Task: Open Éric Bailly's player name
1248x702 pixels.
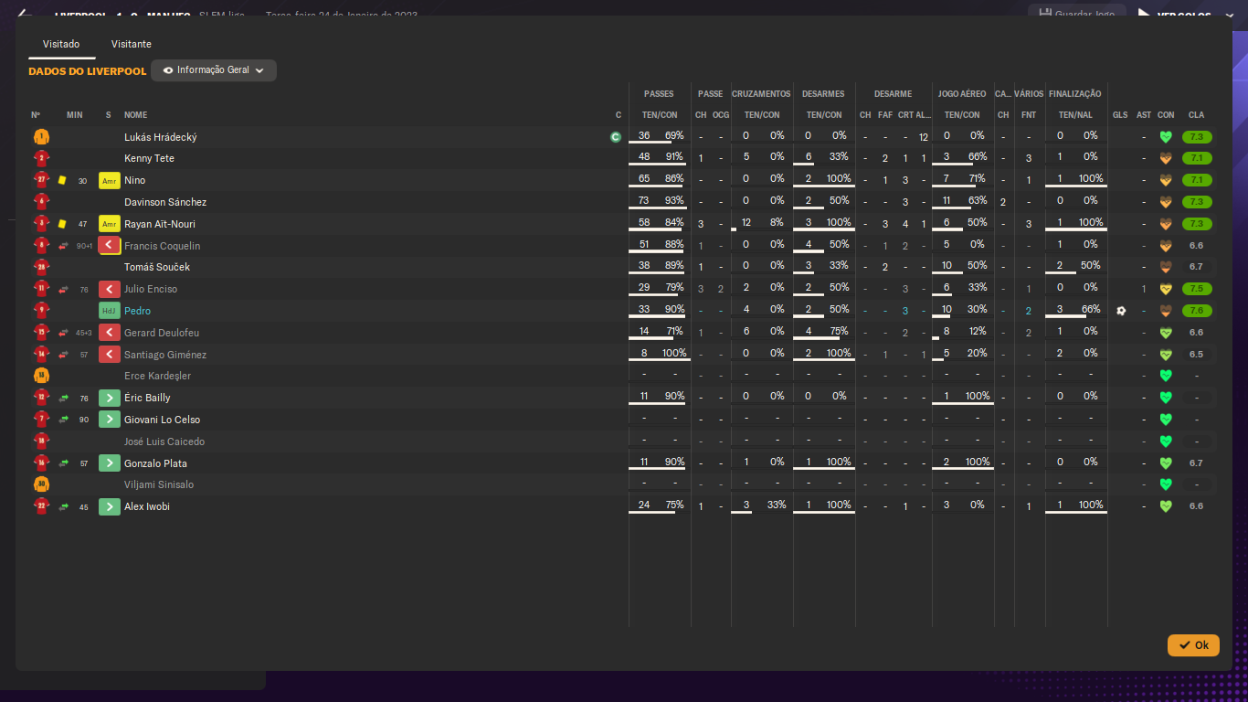Action: coord(147,398)
